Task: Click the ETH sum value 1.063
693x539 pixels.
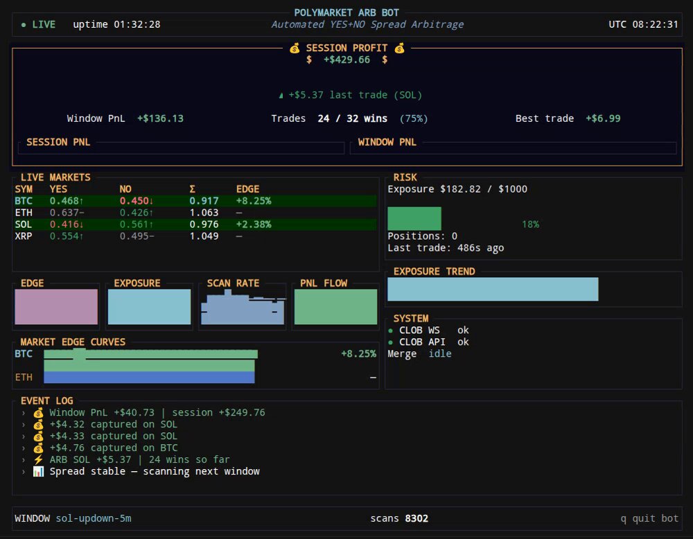Action: click(204, 213)
